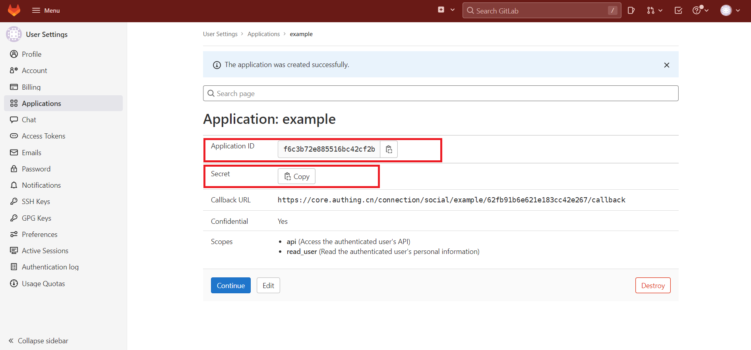Collapse the sidebar

[38, 341]
